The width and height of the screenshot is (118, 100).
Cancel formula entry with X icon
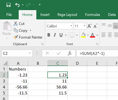pos(47,53)
